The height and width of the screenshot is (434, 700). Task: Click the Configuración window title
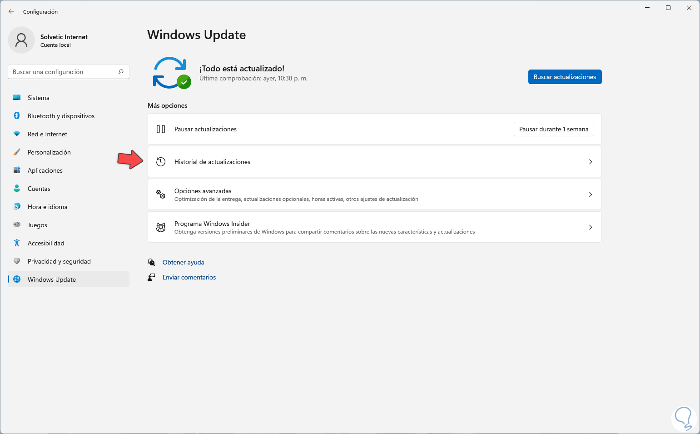(x=40, y=12)
